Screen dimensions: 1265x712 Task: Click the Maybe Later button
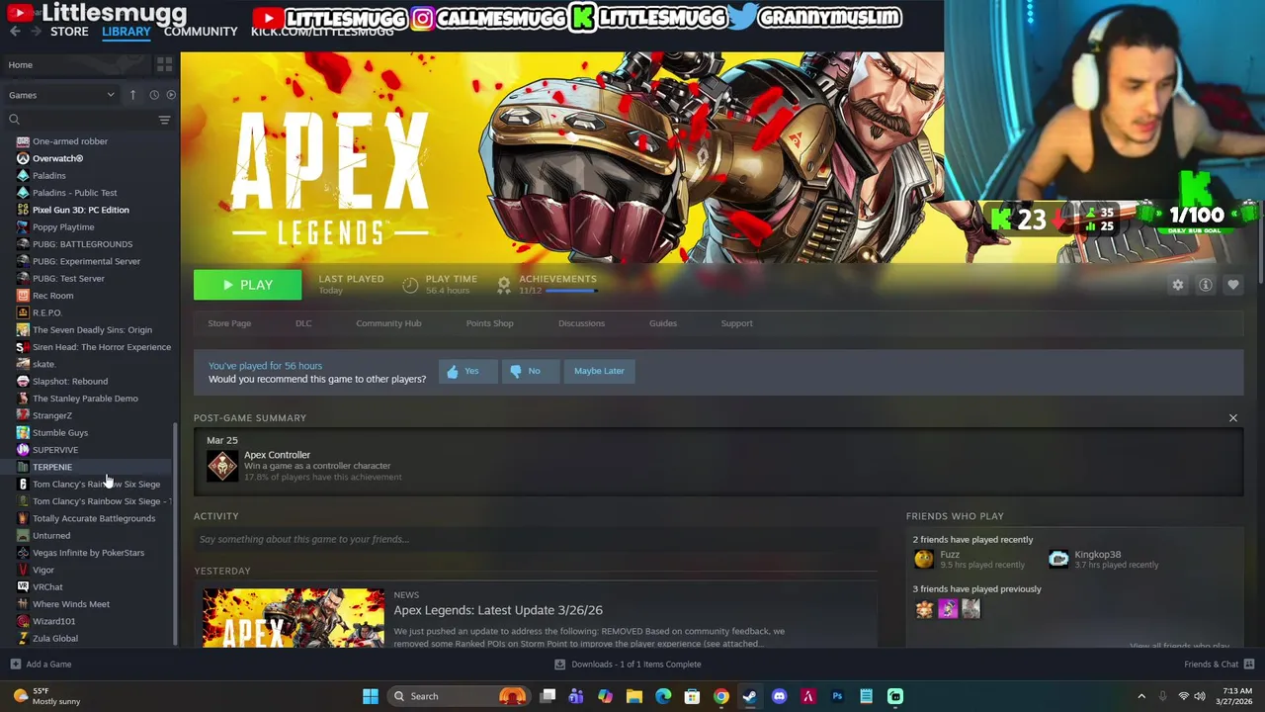[599, 371]
